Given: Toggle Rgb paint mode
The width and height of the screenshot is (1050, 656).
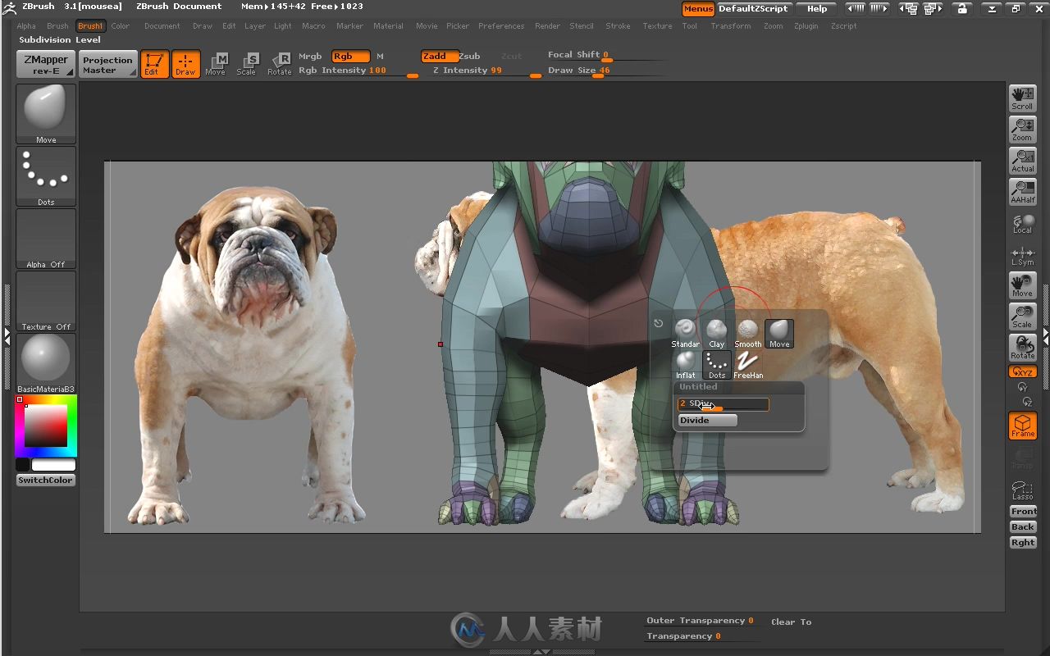Looking at the screenshot, I should 350,56.
